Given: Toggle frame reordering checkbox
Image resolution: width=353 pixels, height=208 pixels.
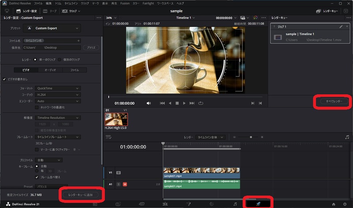Looking at the screenshot, I should (37, 177).
